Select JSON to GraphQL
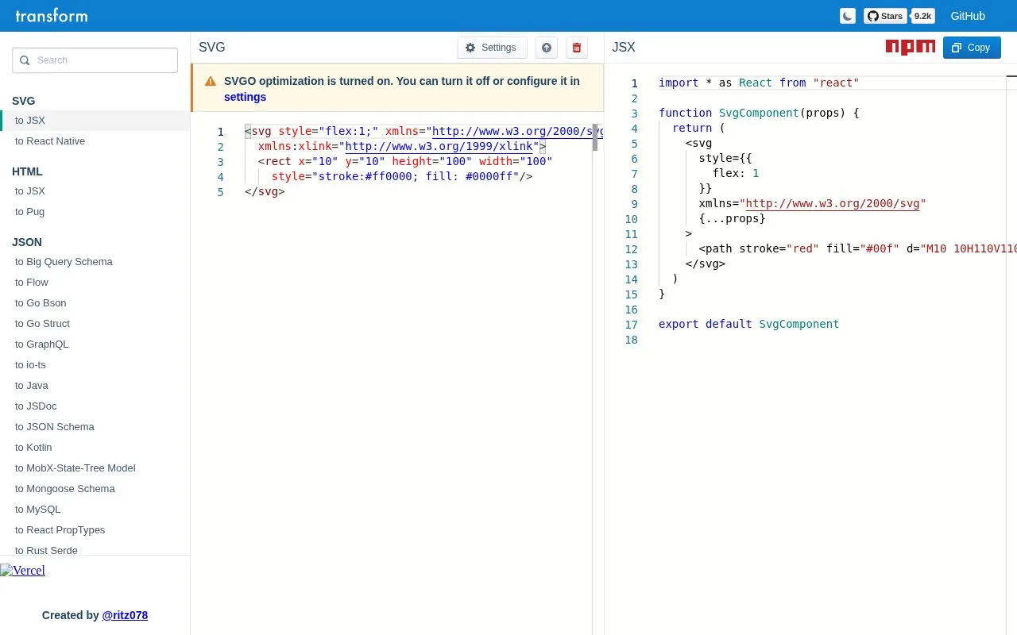The width and height of the screenshot is (1017, 635). [95, 344]
